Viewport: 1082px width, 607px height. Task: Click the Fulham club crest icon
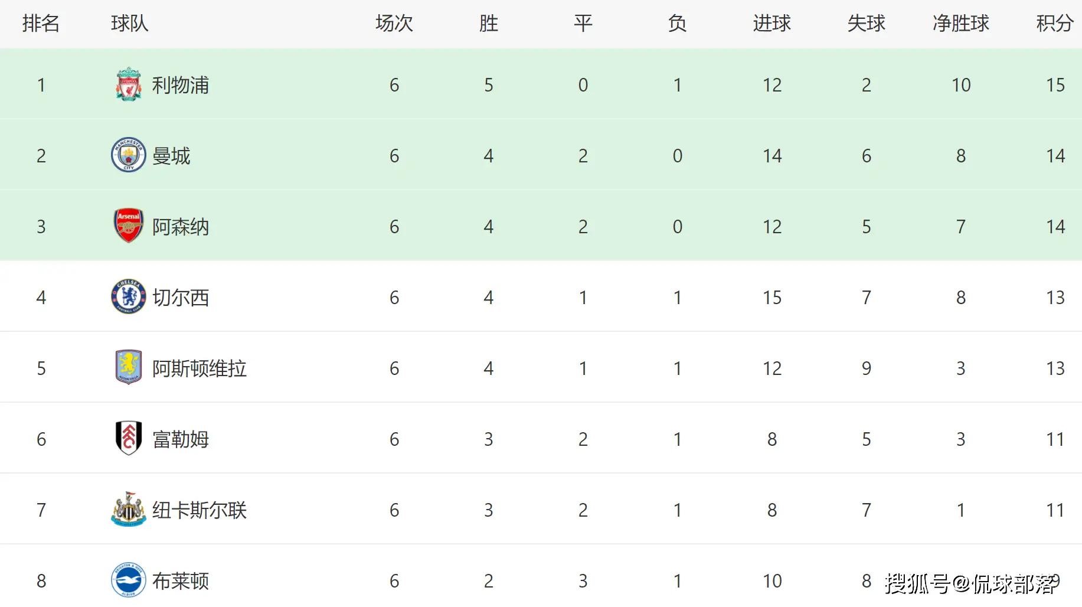pyautogui.click(x=128, y=438)
